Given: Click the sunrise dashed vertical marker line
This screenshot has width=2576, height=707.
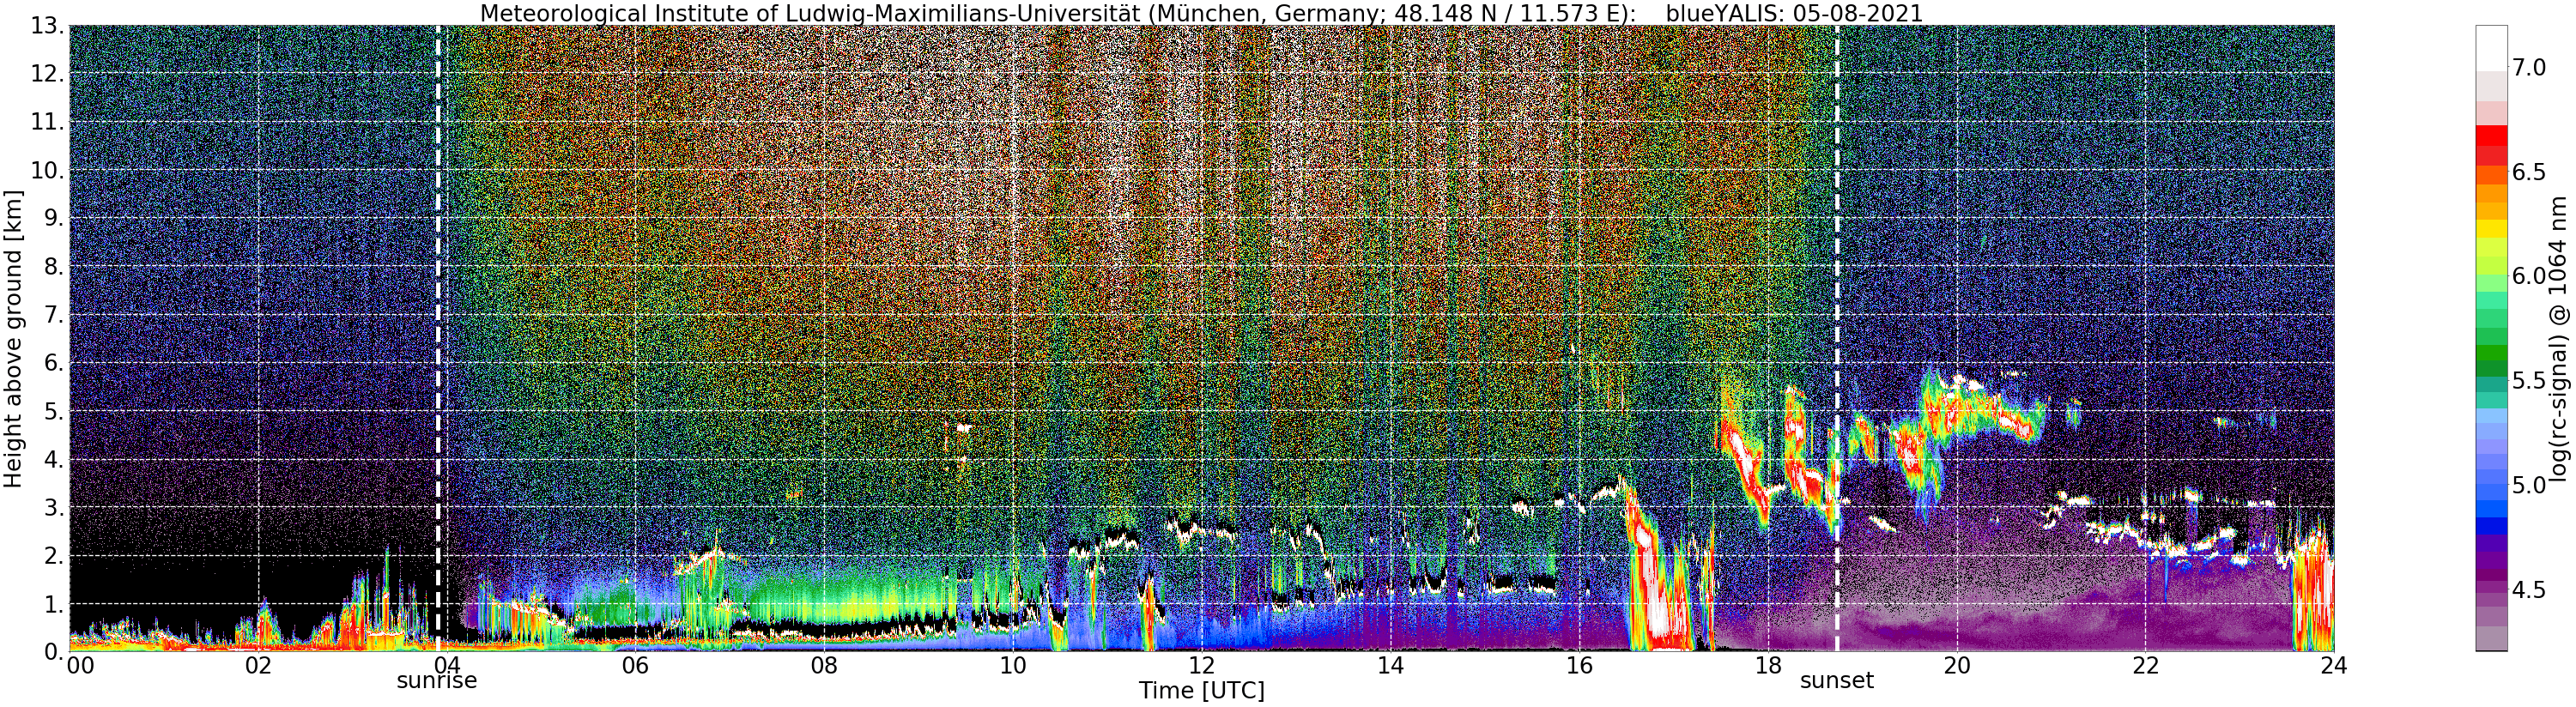Looking at the screenshot, I should pyautogui.click(x=438, y=339).
